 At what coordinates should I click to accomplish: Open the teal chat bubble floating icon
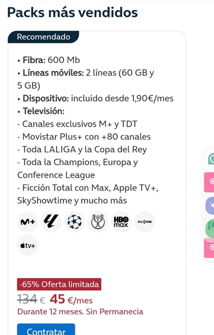[x=211, y=159]
